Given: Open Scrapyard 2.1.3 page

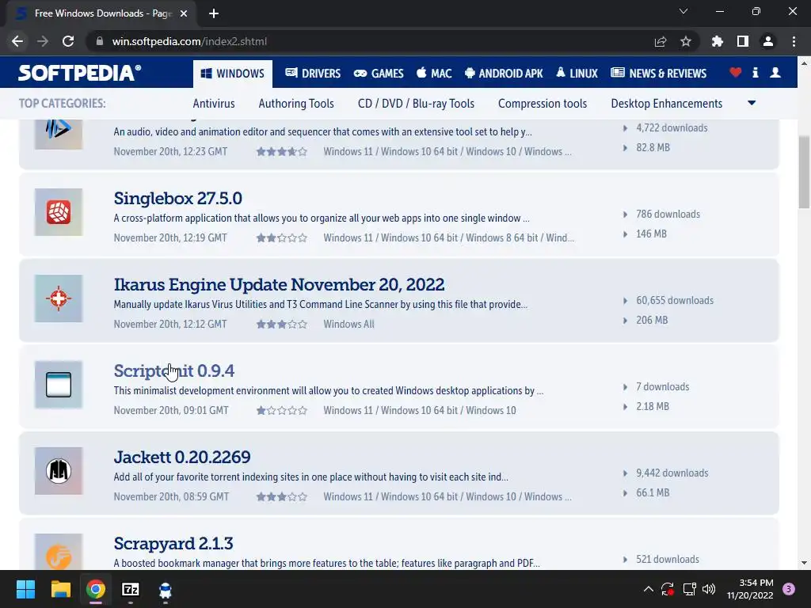Looking at the screenshot, I should coord(173,543).
